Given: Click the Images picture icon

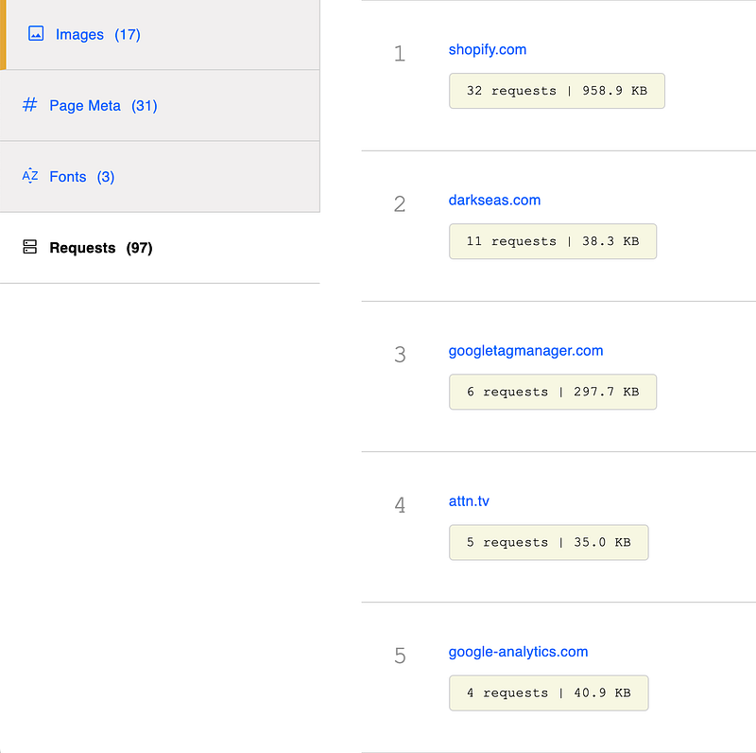Looking at the screenshot, I should [36, 34].
